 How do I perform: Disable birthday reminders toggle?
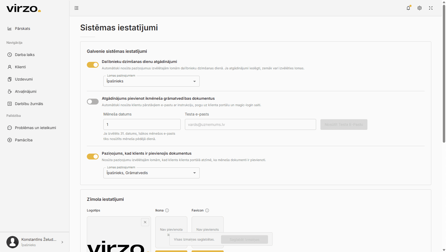point(93,65)
